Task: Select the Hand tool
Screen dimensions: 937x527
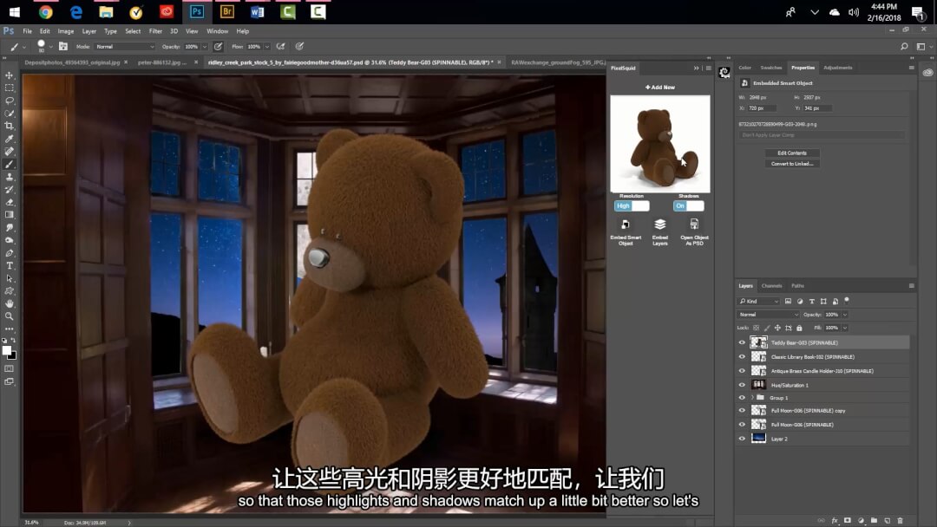Action: [x=9, y=303]
